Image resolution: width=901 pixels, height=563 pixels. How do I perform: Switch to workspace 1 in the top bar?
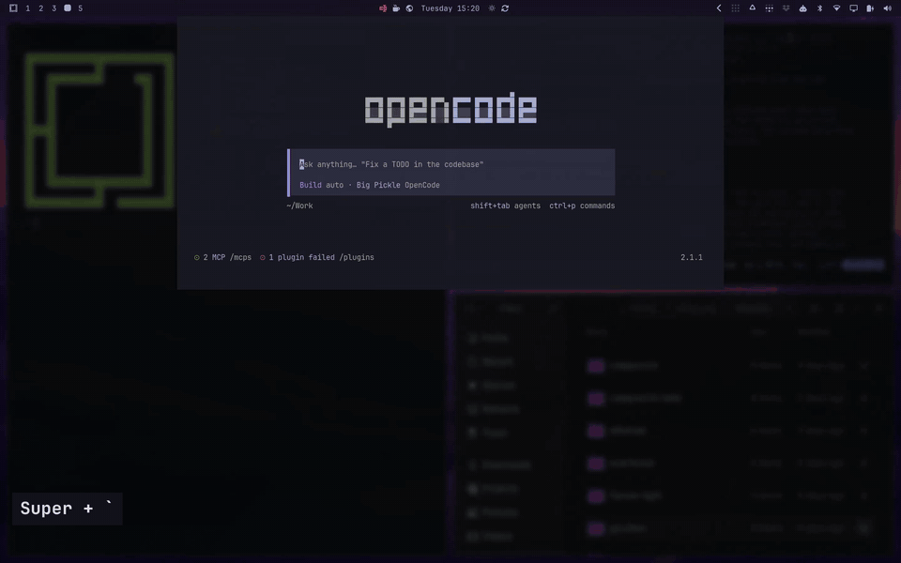pyautogui.click(x=27, y=8)
